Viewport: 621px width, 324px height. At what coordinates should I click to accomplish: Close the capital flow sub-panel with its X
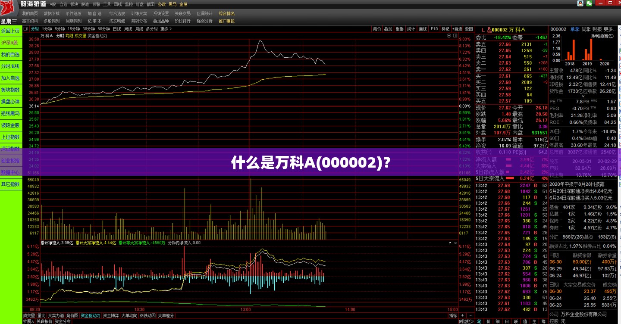tap(455, 243)
